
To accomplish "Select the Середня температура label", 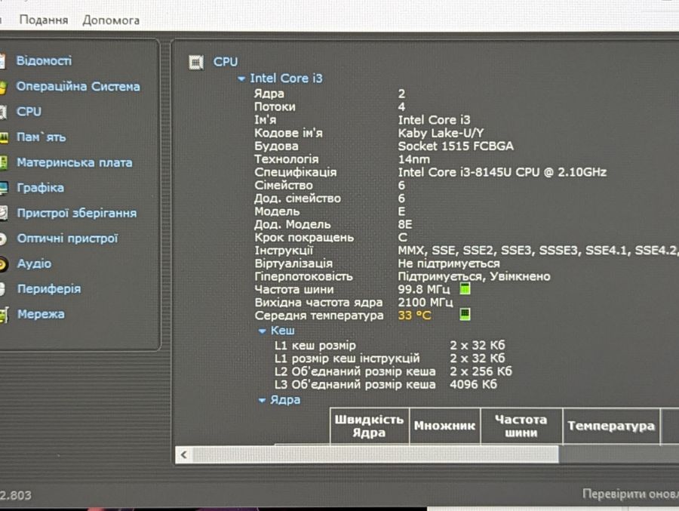I will coord(318,316).
